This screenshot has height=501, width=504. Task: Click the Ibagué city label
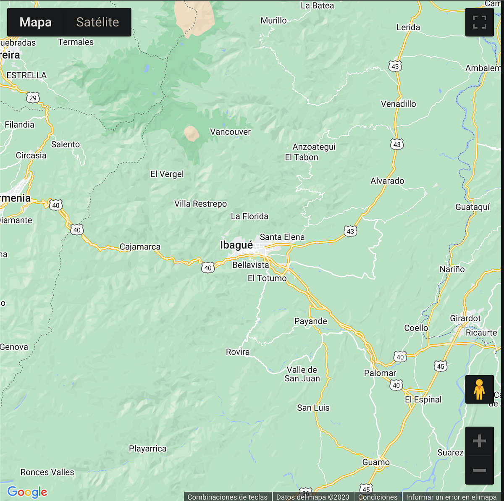pyautogui.click(x=236, y=246)
